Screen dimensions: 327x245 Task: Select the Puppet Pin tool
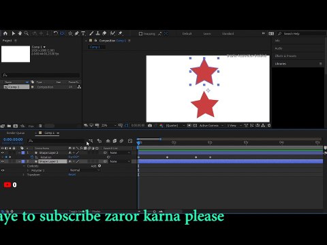(121, 33)
